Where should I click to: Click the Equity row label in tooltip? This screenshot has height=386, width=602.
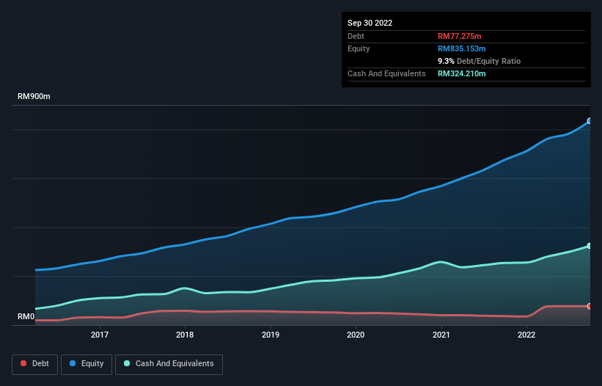coord(359,48)
